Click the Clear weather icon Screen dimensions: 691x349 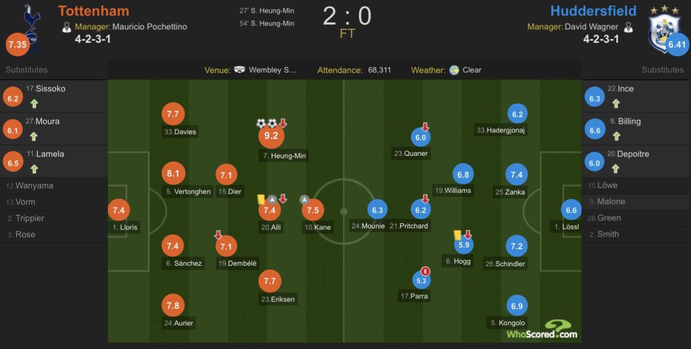454,70
